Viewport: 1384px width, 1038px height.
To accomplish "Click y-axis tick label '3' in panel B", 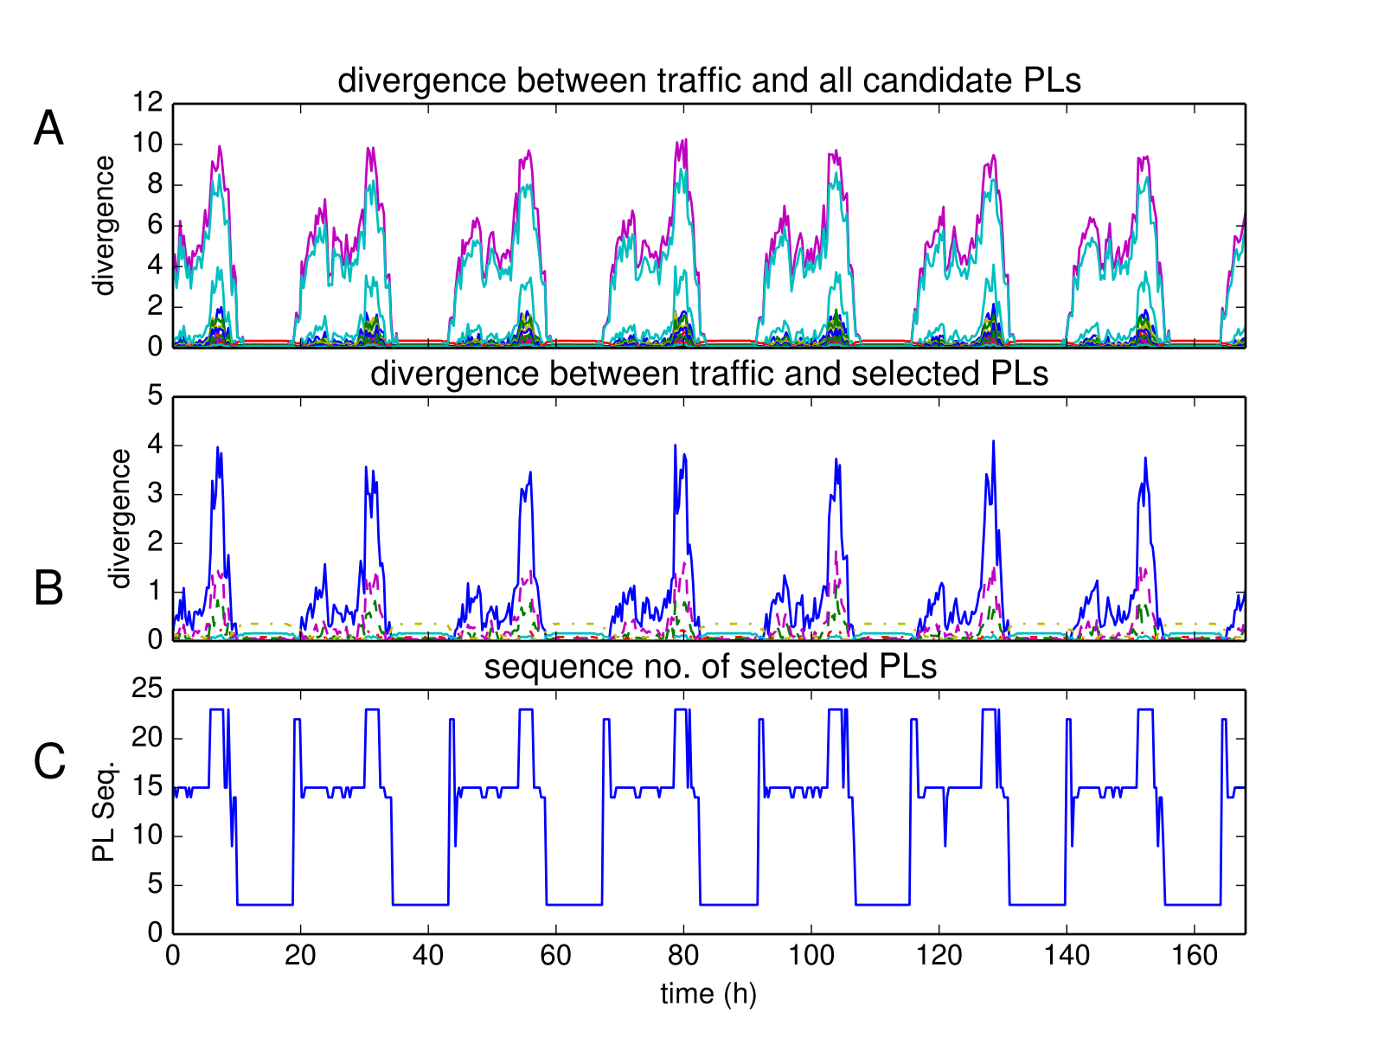I will click(x=156, y=494).
